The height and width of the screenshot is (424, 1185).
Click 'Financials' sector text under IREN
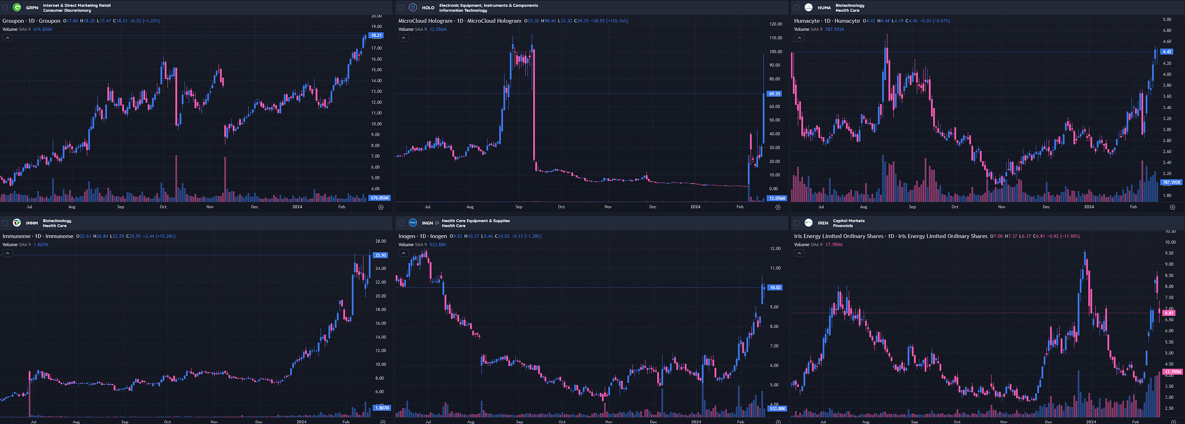click(843, 226)
